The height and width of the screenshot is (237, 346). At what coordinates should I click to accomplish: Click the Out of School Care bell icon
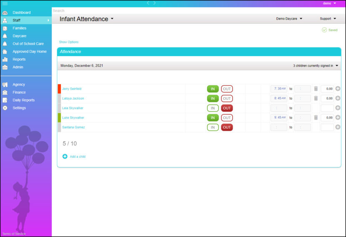click(x=5, y=44)
